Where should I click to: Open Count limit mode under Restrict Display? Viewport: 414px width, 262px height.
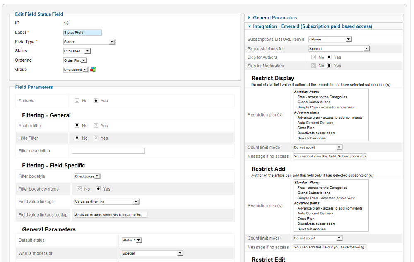(x=318, y=147)
